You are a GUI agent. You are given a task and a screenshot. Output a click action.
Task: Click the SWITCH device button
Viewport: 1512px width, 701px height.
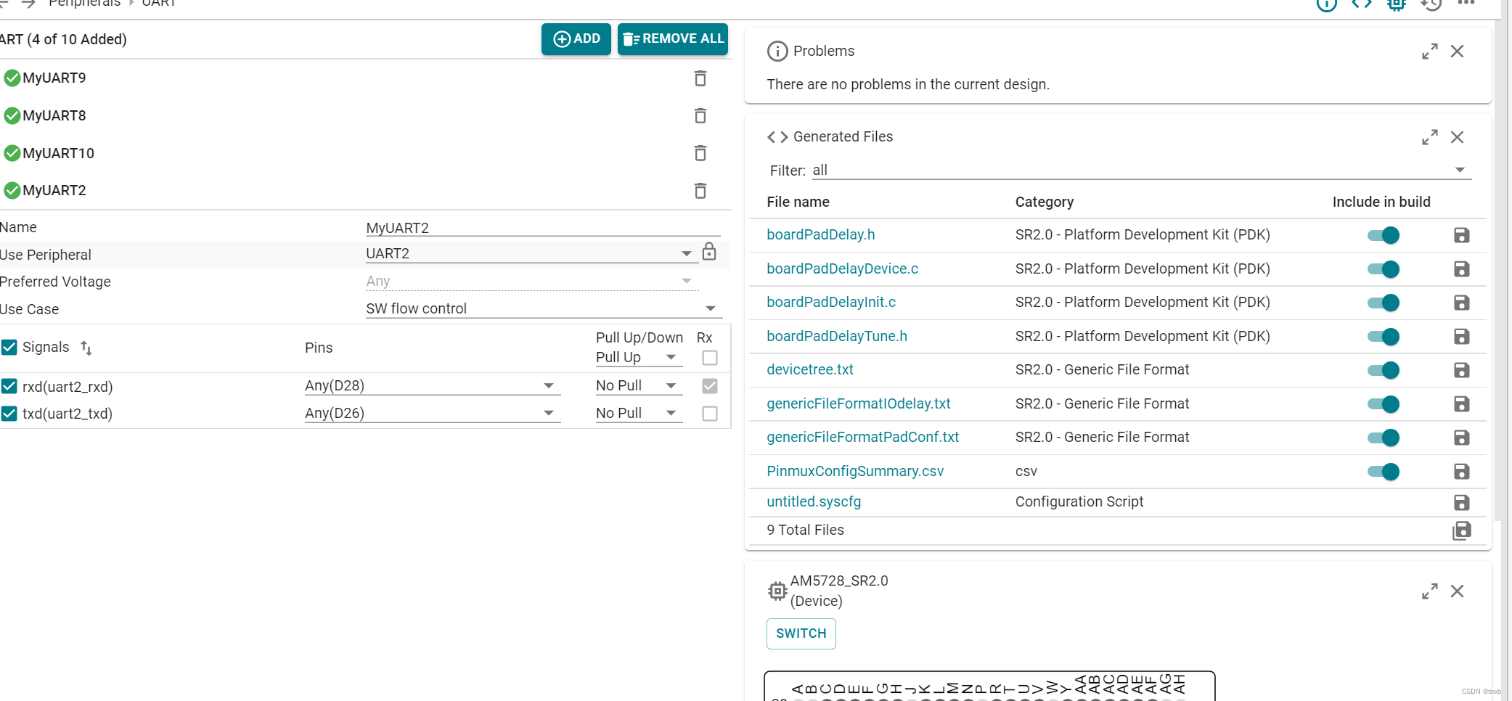point(801,634)
